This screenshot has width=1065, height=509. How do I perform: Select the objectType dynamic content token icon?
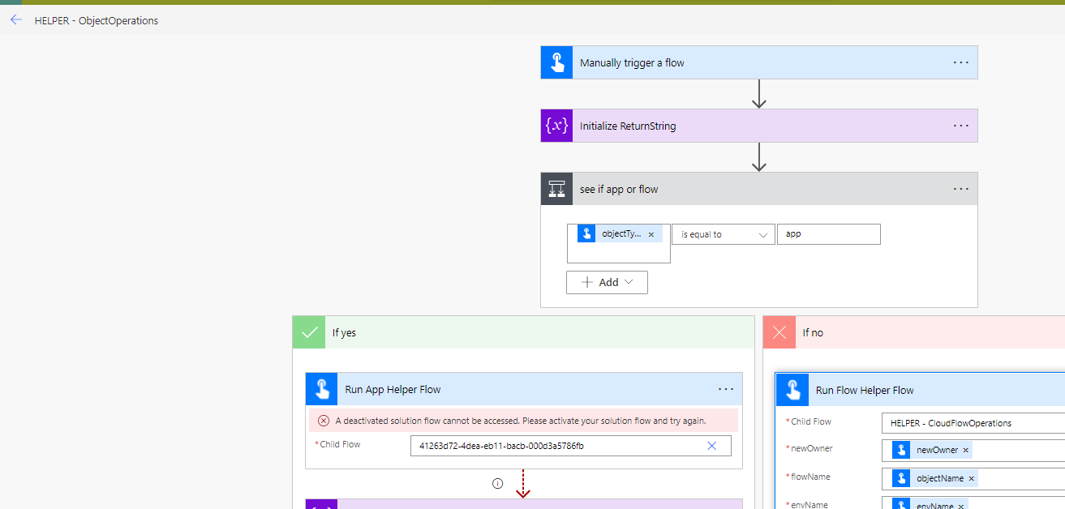pyautogui.click(x=586, y=233)
